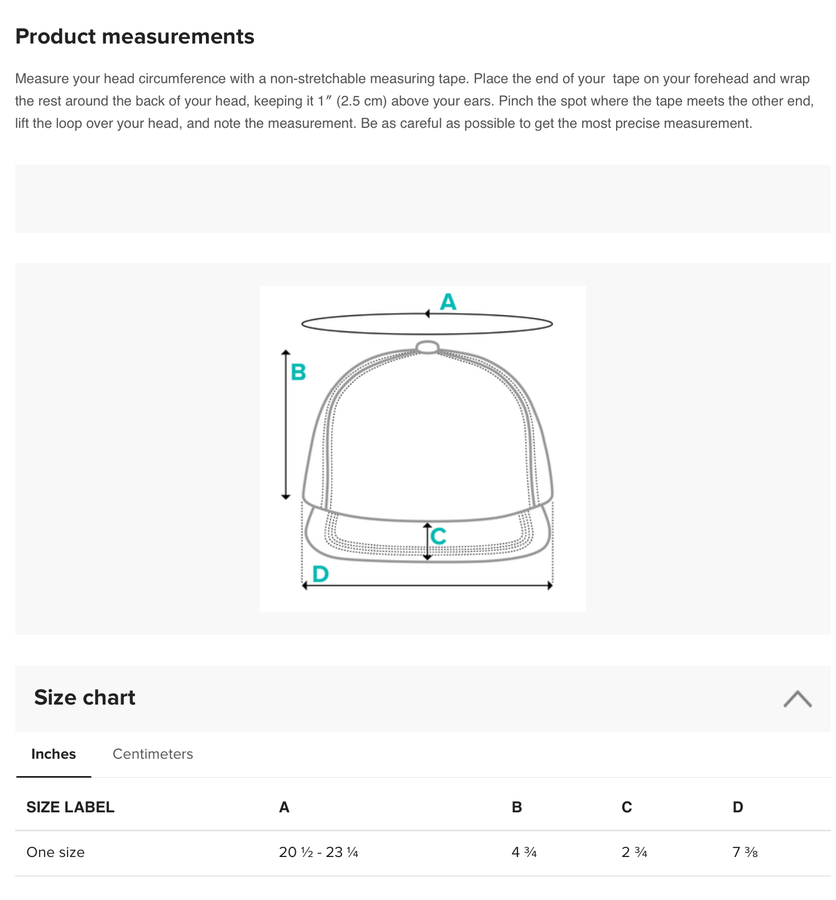This screenshot has height=900, width=836.
Task: Click the Size chart heading
Action: (85, 697)
